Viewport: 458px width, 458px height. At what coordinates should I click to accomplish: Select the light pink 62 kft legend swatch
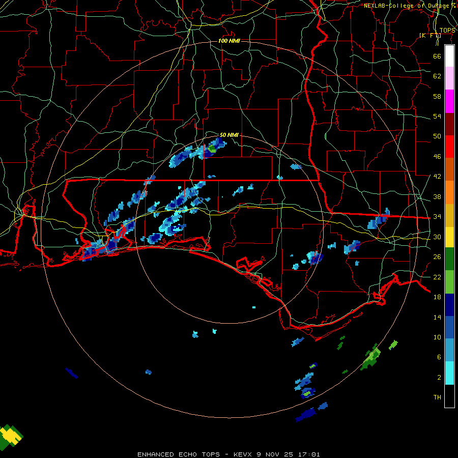coord(449,78)
